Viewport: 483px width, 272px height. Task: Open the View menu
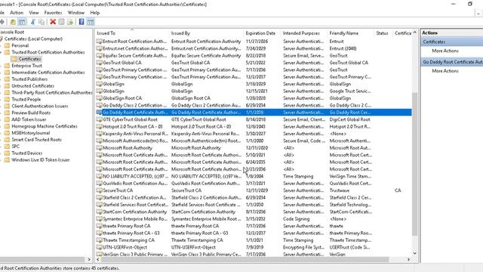[x=34, y=13]
